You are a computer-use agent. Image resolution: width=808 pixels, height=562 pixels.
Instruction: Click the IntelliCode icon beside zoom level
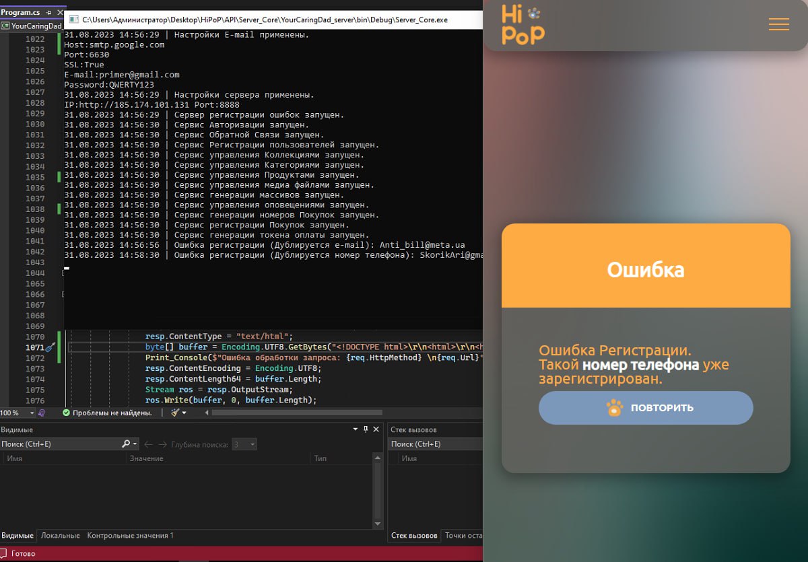41,413
